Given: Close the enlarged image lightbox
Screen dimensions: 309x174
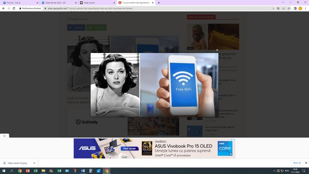Looking at the screenshot, I should point(217,50).
